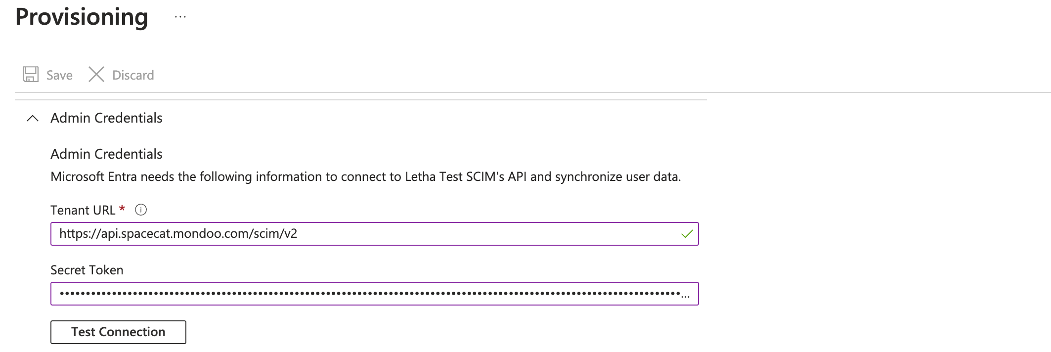
Task: Click the X next to Discard
Action: coord(96,74)
